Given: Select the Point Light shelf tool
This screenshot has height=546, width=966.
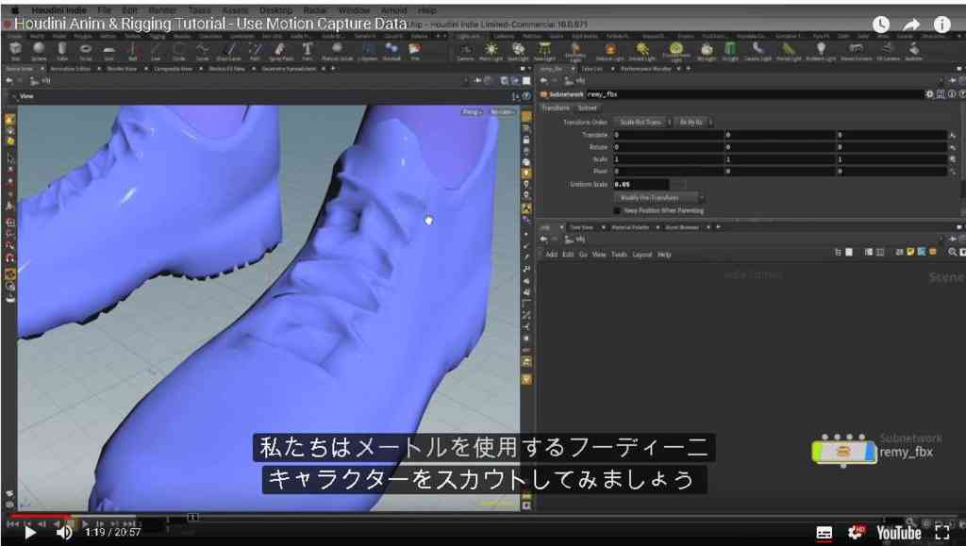Looking at the screenshot, I should 491,51.
